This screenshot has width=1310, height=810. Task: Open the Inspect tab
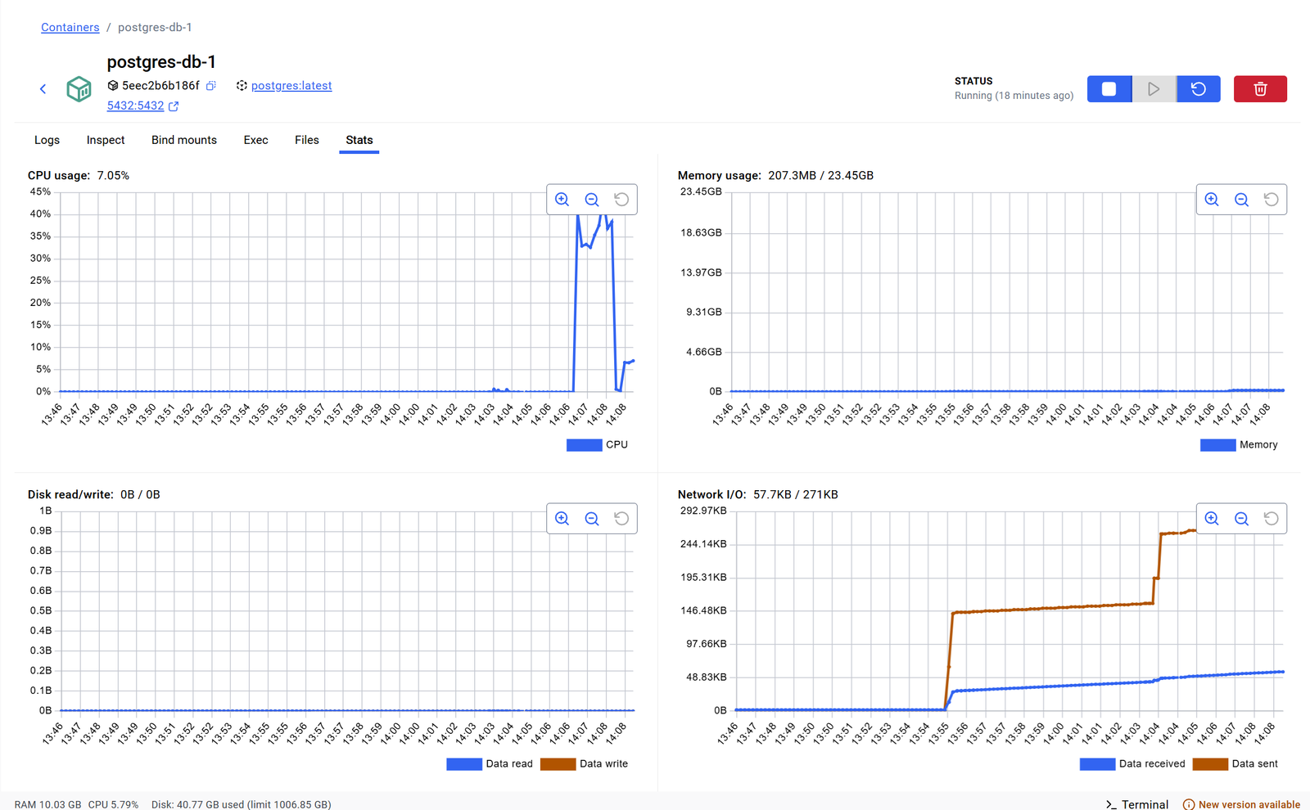click(106, 140)
